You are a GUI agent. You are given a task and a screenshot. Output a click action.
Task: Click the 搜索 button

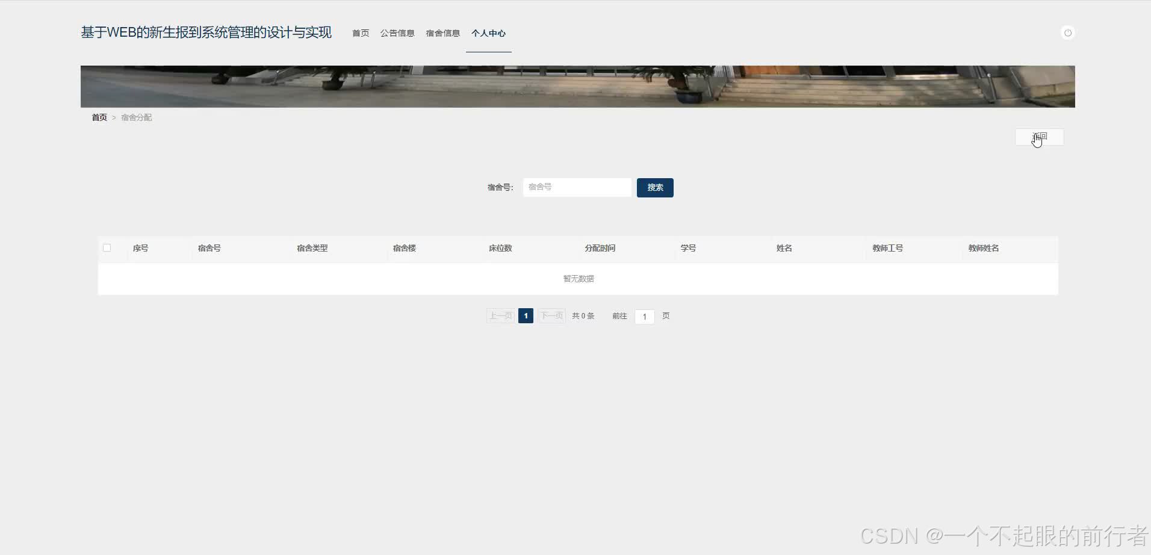(x=655, y=188)
